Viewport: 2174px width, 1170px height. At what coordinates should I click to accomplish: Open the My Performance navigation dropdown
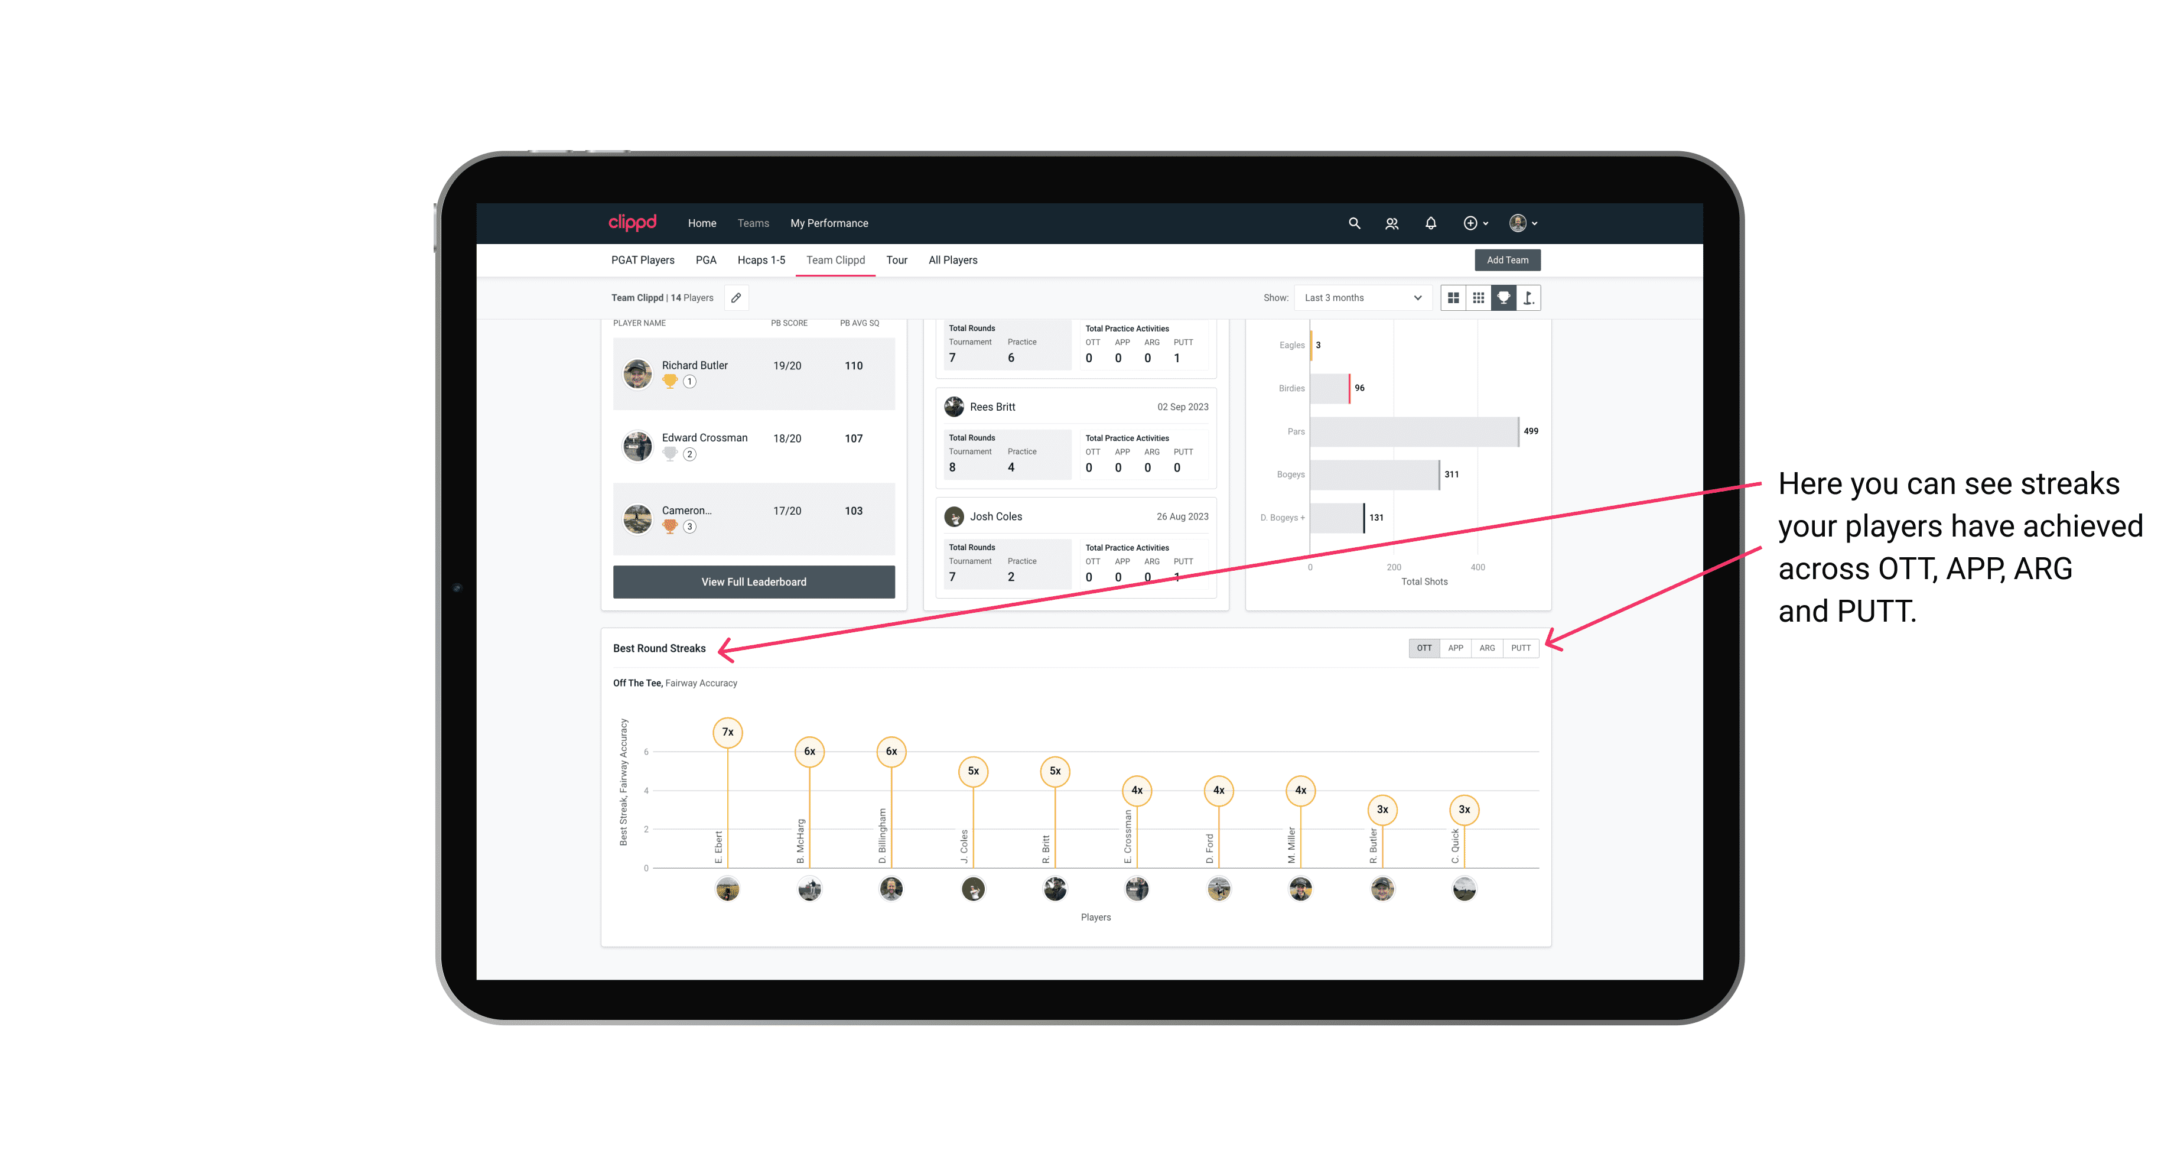pyautogui.click(x=831, y=223)
